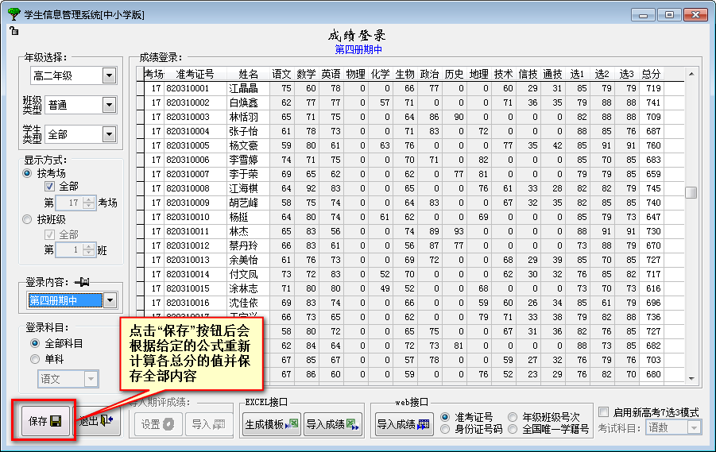
Task: Click the table's vertical scrollbar thumb
Action: tap(691, 192)
